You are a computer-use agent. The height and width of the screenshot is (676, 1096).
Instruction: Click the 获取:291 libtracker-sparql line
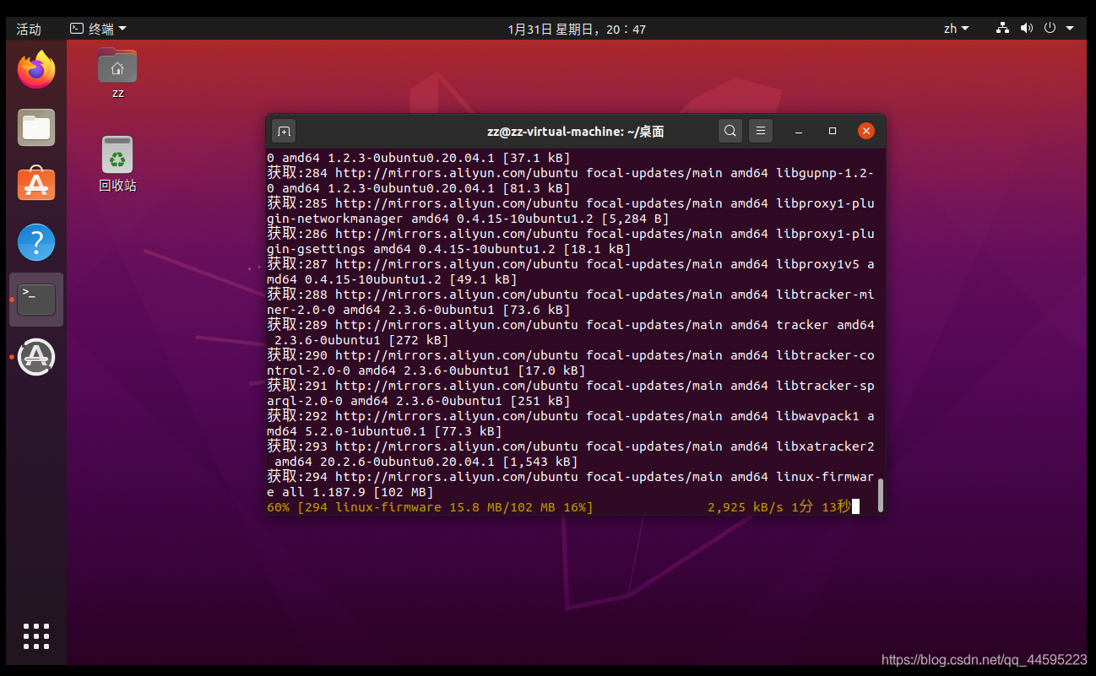click(571, 393)
